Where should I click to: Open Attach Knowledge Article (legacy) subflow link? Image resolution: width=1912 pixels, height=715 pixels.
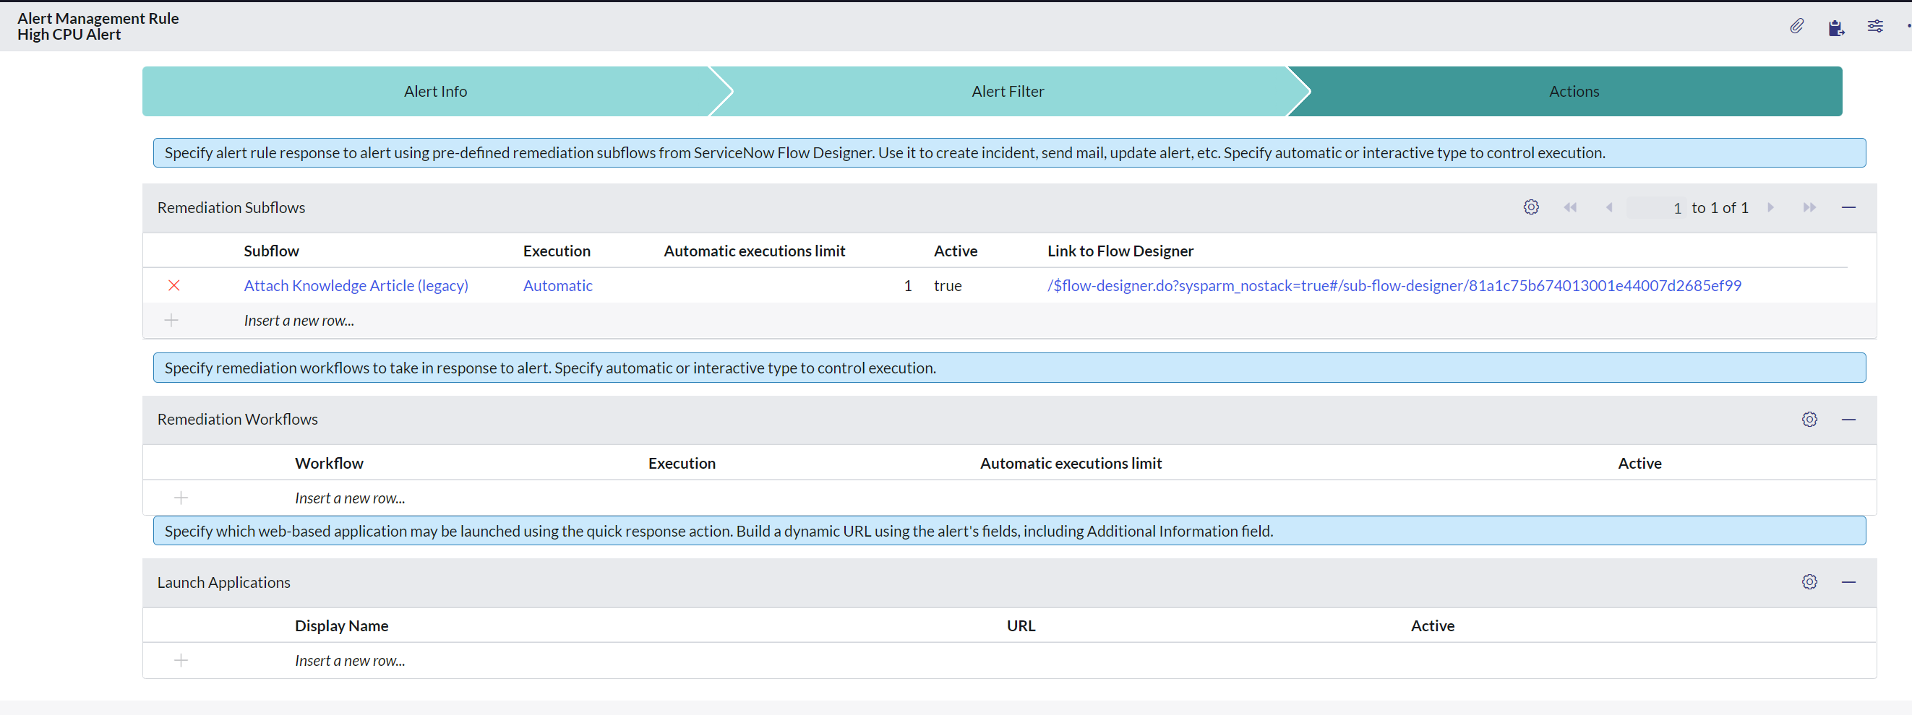click(356, 285)
